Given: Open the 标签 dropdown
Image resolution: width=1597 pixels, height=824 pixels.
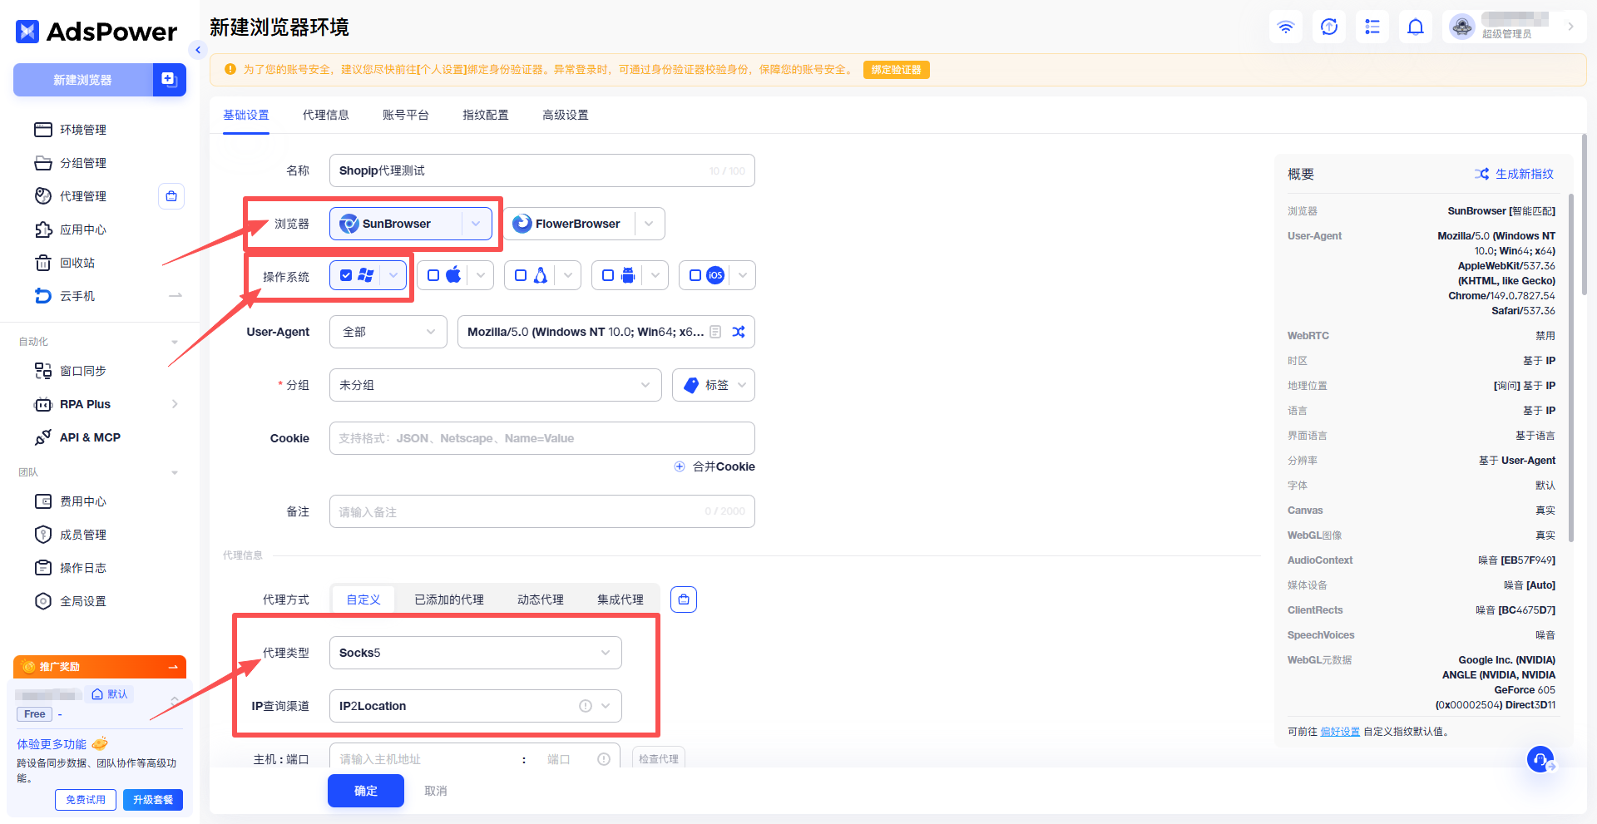Looking at the screenshot, I should (x=714, y=385).
